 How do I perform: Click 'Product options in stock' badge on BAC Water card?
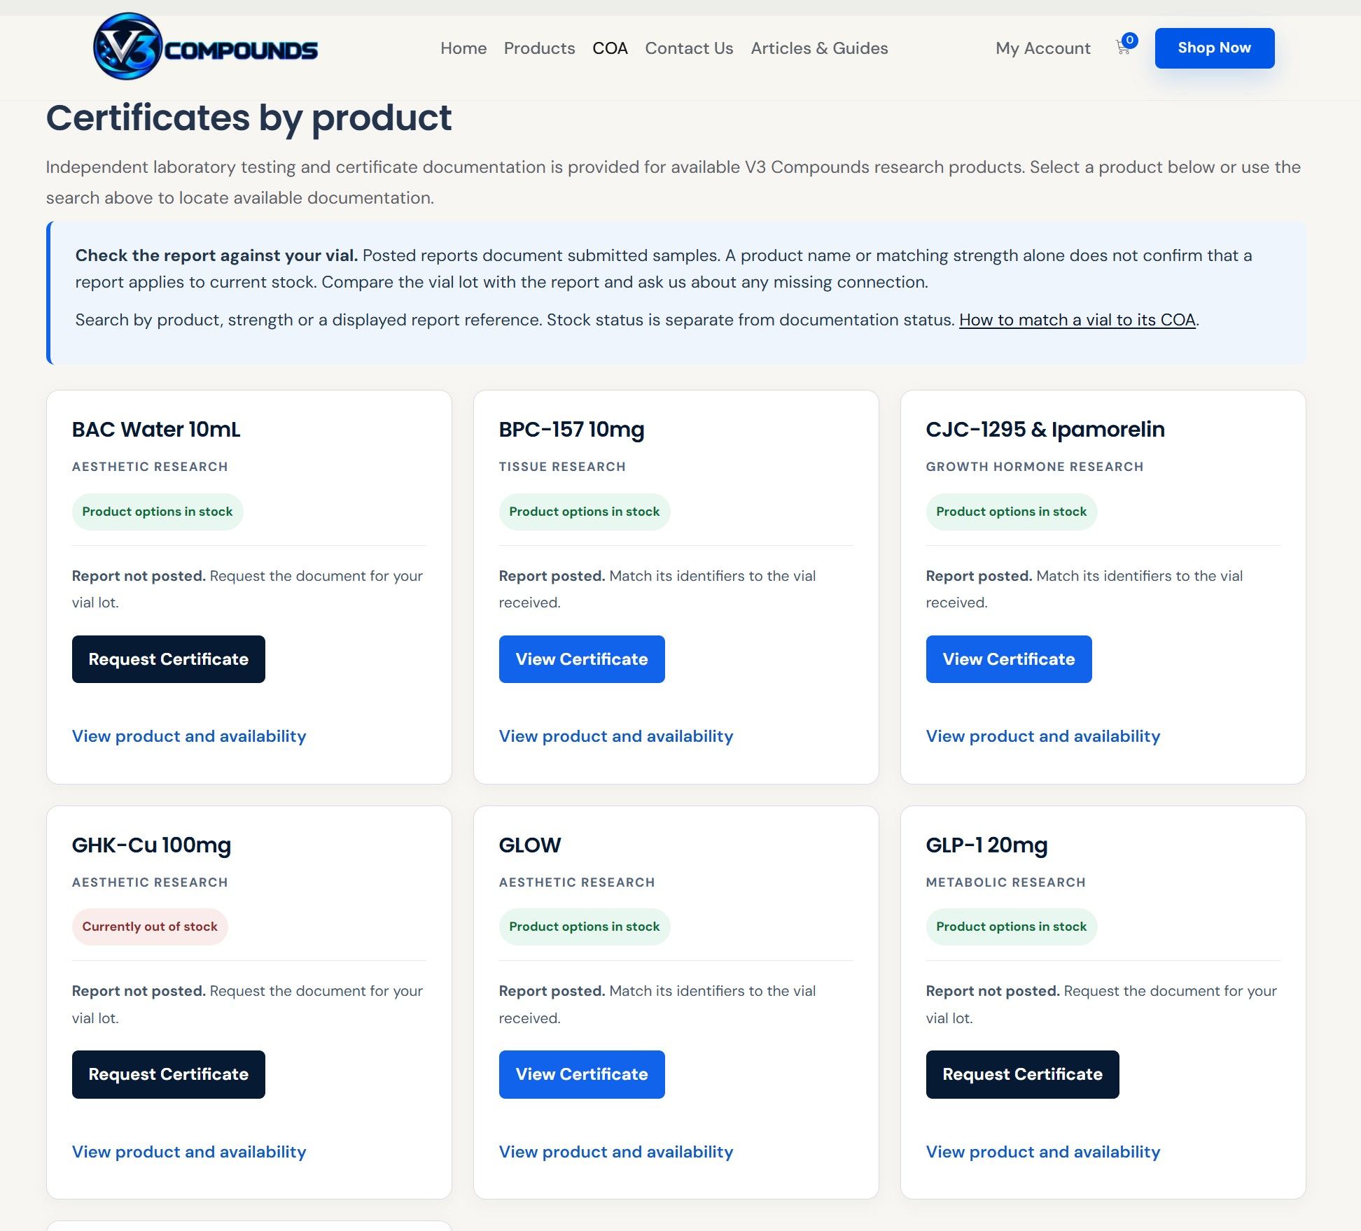[x=158, y=512]
